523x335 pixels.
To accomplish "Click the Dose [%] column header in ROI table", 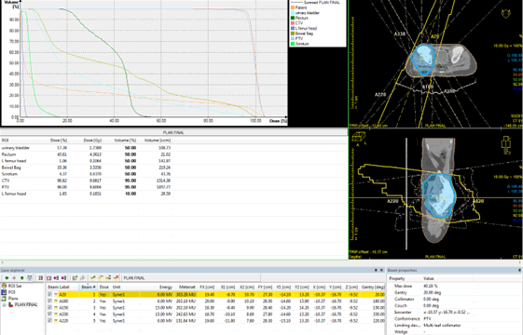I will (x=59, y=141).
